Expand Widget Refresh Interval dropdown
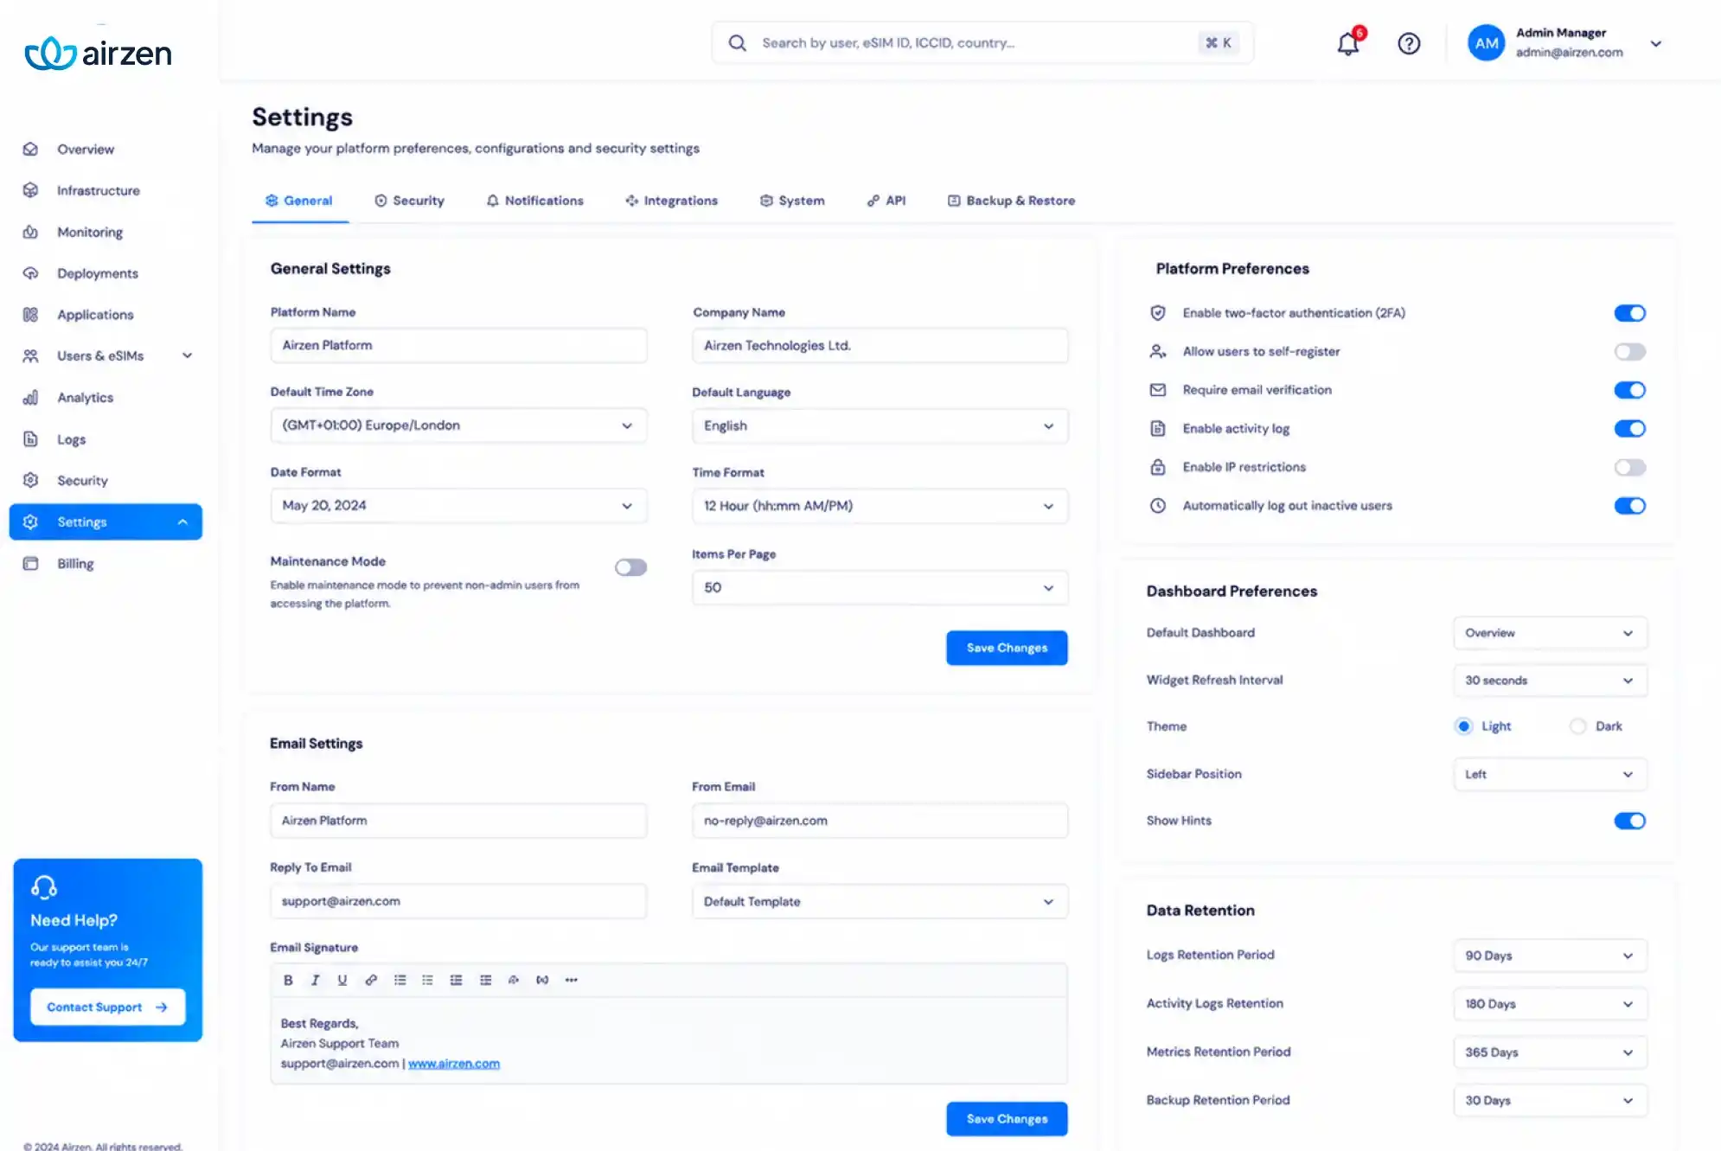The height and width of the screenshot is (1151, 1721). click(1550, 681)
